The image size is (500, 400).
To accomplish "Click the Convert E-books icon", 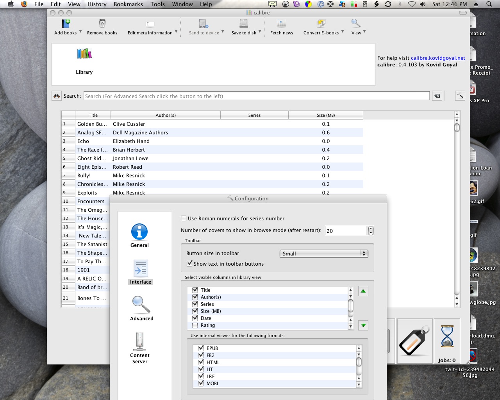I will click(321, 24).
